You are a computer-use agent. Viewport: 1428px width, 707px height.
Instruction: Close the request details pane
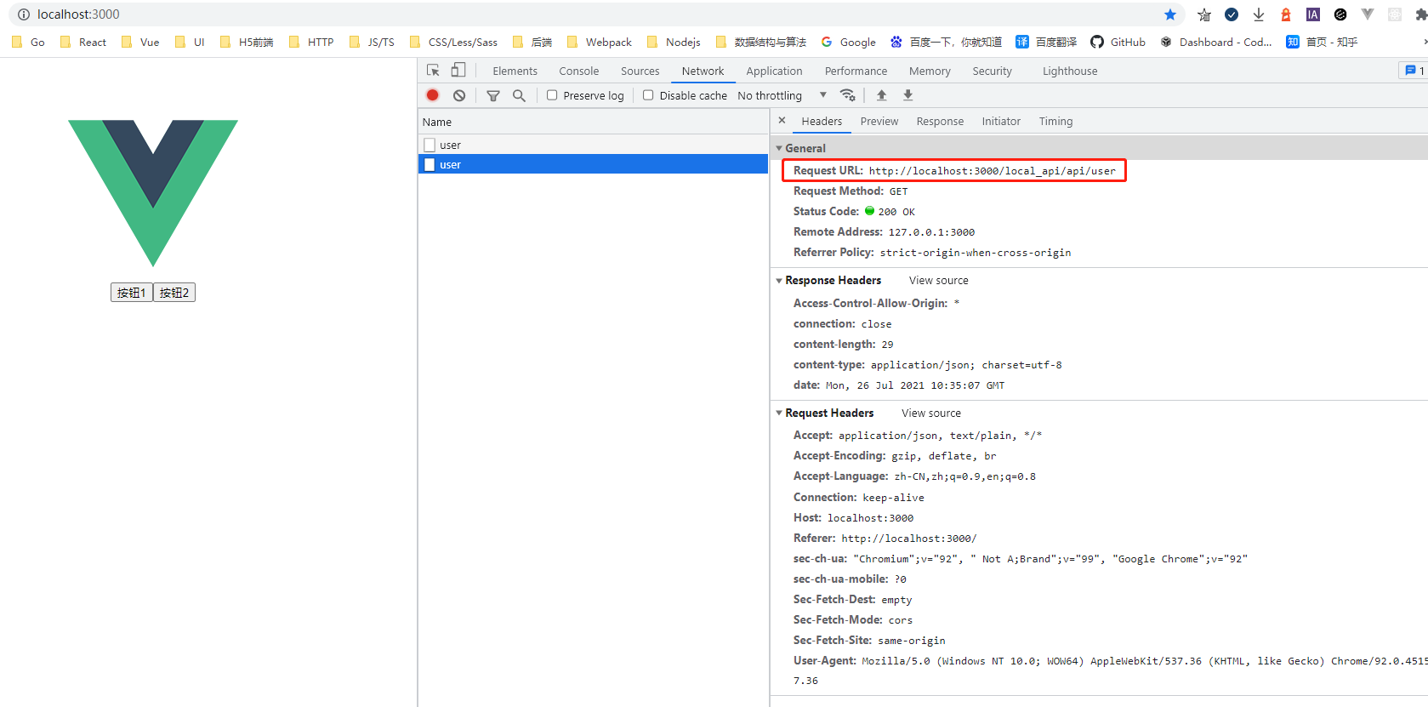pos(782,121)
